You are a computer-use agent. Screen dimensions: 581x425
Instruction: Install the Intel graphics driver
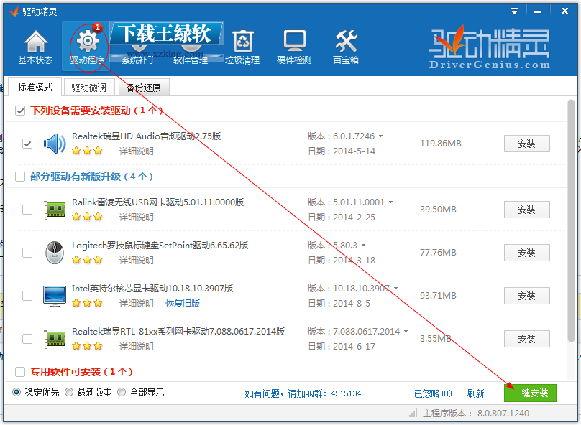526,296
